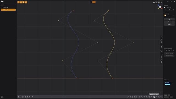
Task: Select the X-shaped trim tool in right toolbar
Action: click(161, 52)
